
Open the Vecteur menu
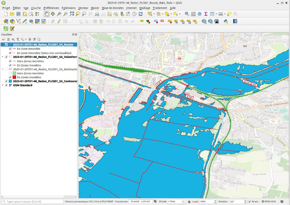83,8
